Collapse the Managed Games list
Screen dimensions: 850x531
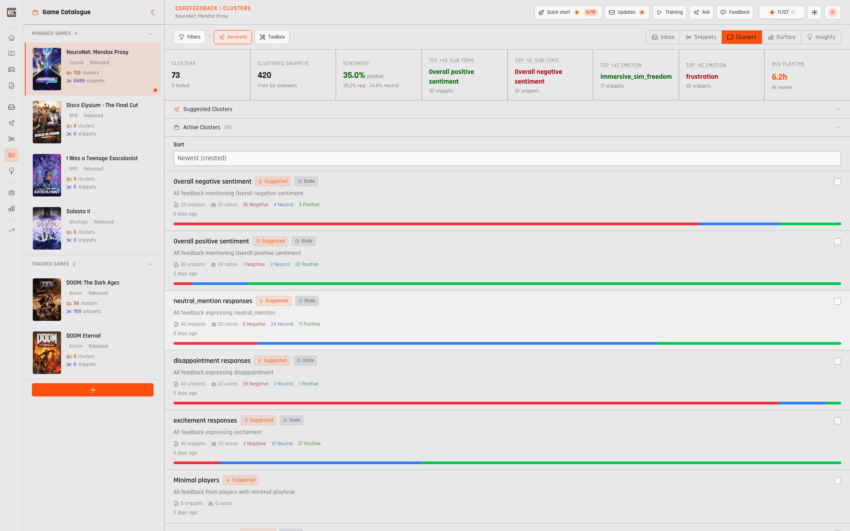click(151, 34)
